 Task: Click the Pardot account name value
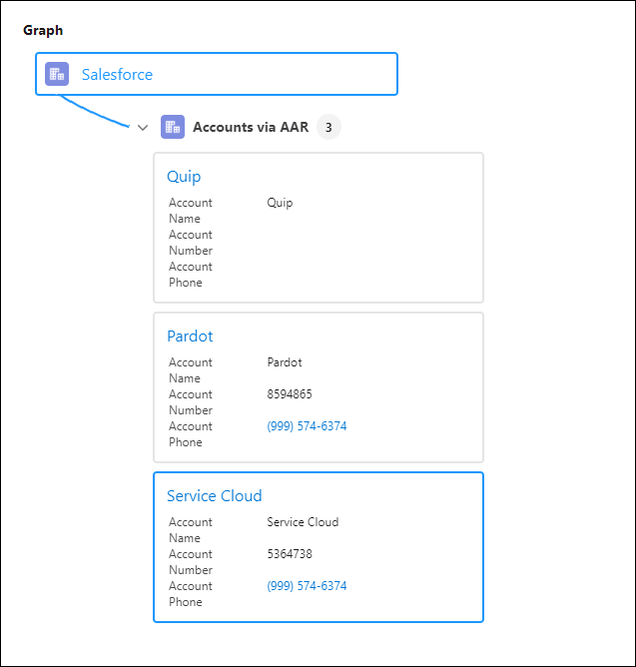point(285,362)
